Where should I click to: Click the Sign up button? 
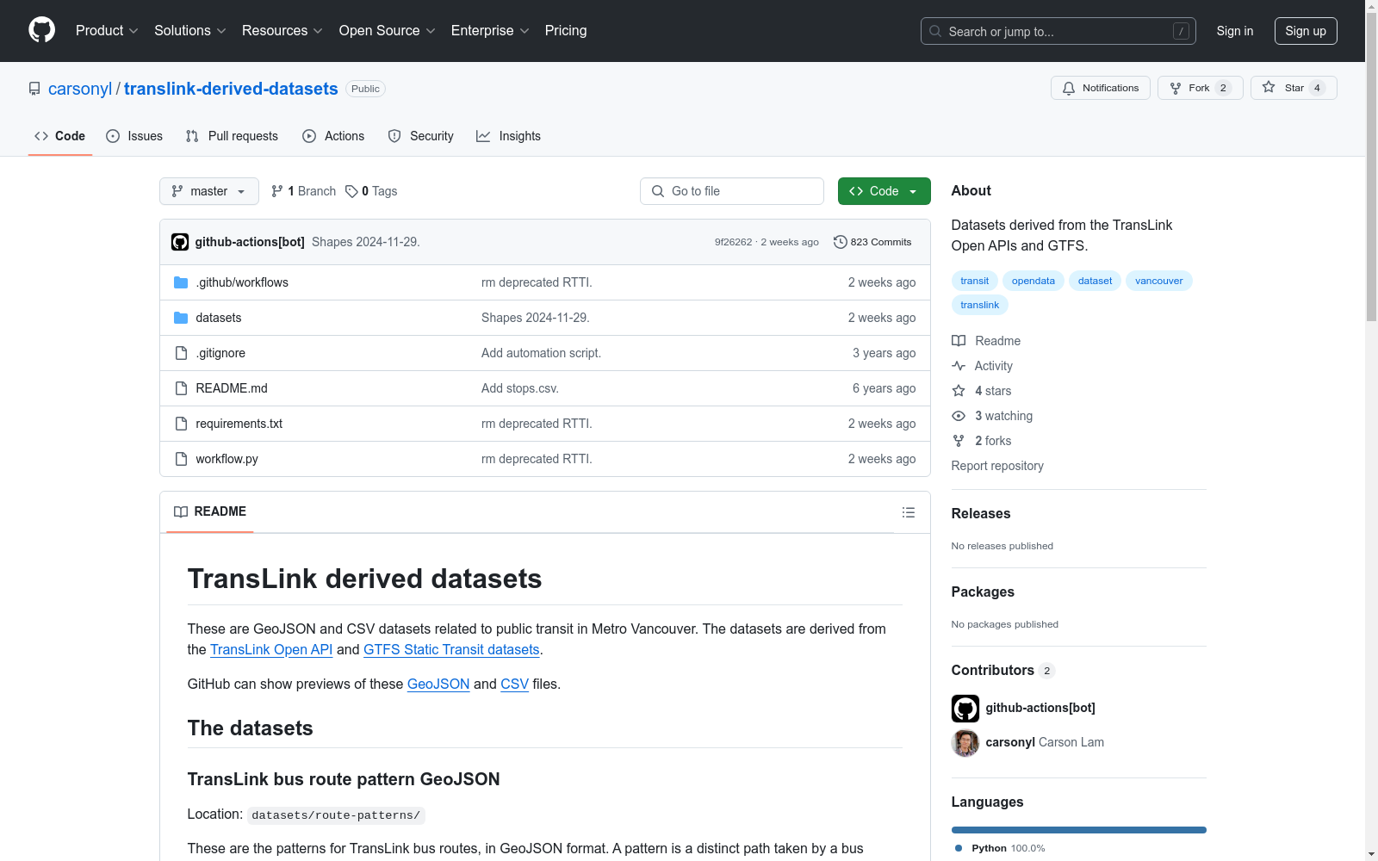tap(1306, 31)
